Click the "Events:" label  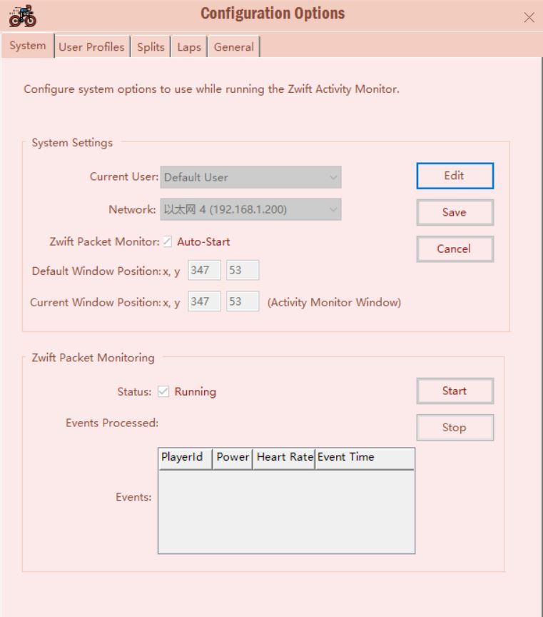tap(133, 497)
